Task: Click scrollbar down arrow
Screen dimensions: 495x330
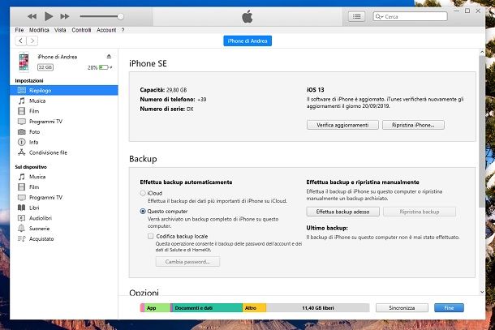Action: (x=482, y=292)
